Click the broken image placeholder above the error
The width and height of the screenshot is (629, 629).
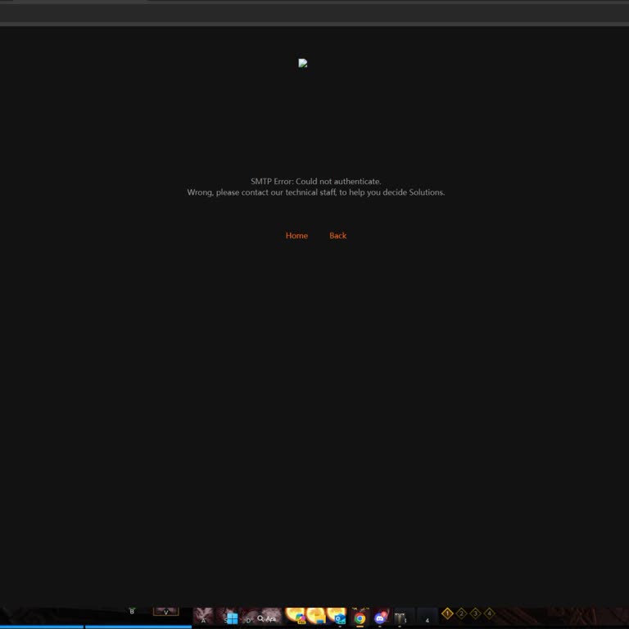pyautogui.click(x=303, y=63)
